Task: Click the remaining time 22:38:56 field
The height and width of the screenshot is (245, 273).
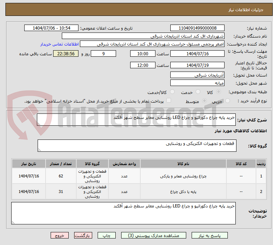Action: coord(66,53)
